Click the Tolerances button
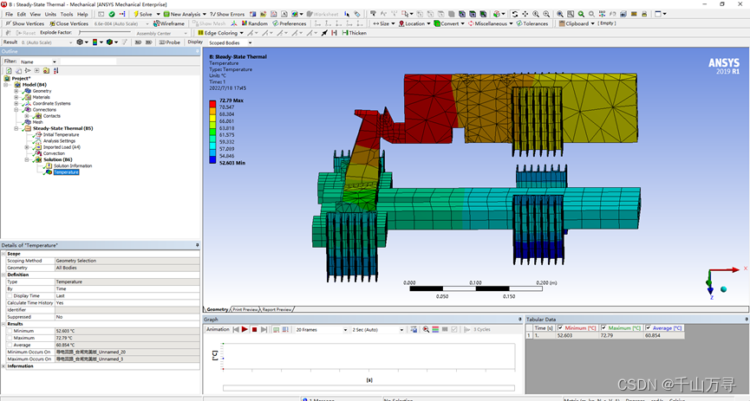 click(x=532, y=23)
